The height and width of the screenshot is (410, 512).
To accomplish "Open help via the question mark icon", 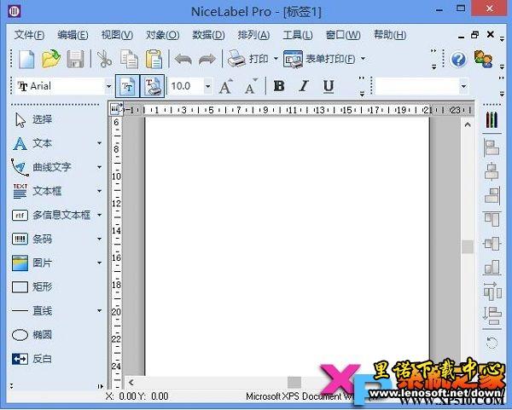I will pos(458,60).
